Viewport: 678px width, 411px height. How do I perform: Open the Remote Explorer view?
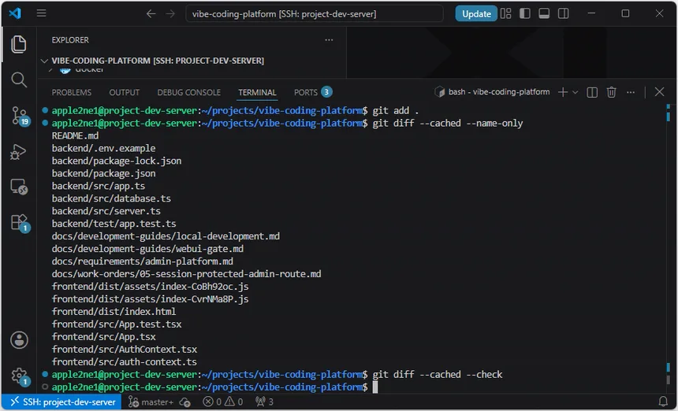[19, 187]
